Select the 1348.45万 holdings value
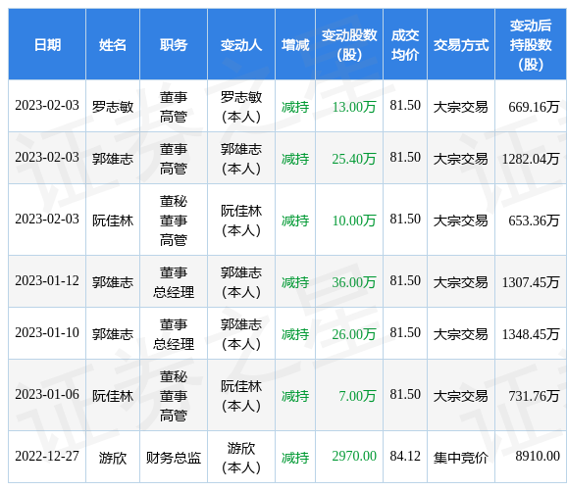The height and width of the screenshot is (491, 567). [531, 334]
